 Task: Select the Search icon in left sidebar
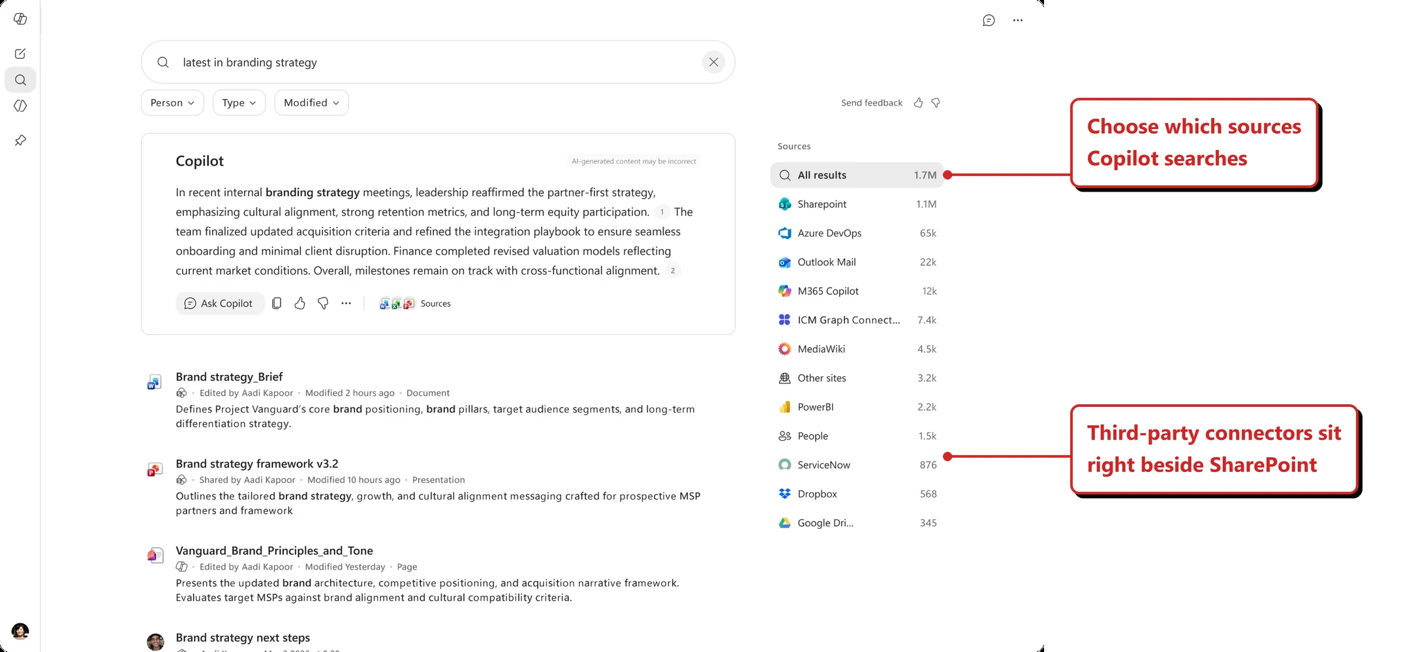click(x=20, y=80)
